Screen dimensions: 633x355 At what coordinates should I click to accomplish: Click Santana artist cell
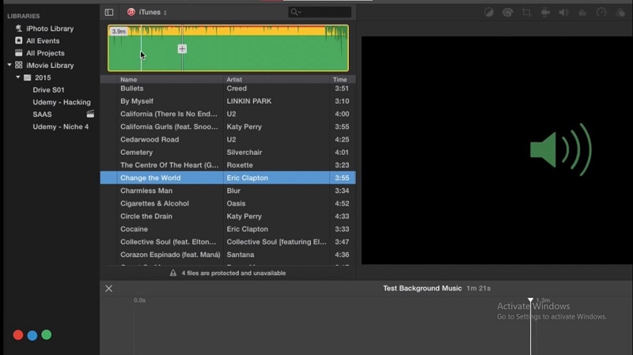tap(241, 255)
